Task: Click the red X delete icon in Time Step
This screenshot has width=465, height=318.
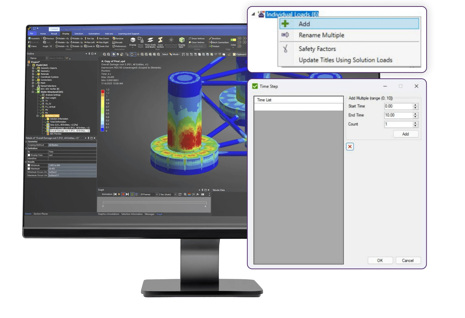Action: click(x=350, y=147)
